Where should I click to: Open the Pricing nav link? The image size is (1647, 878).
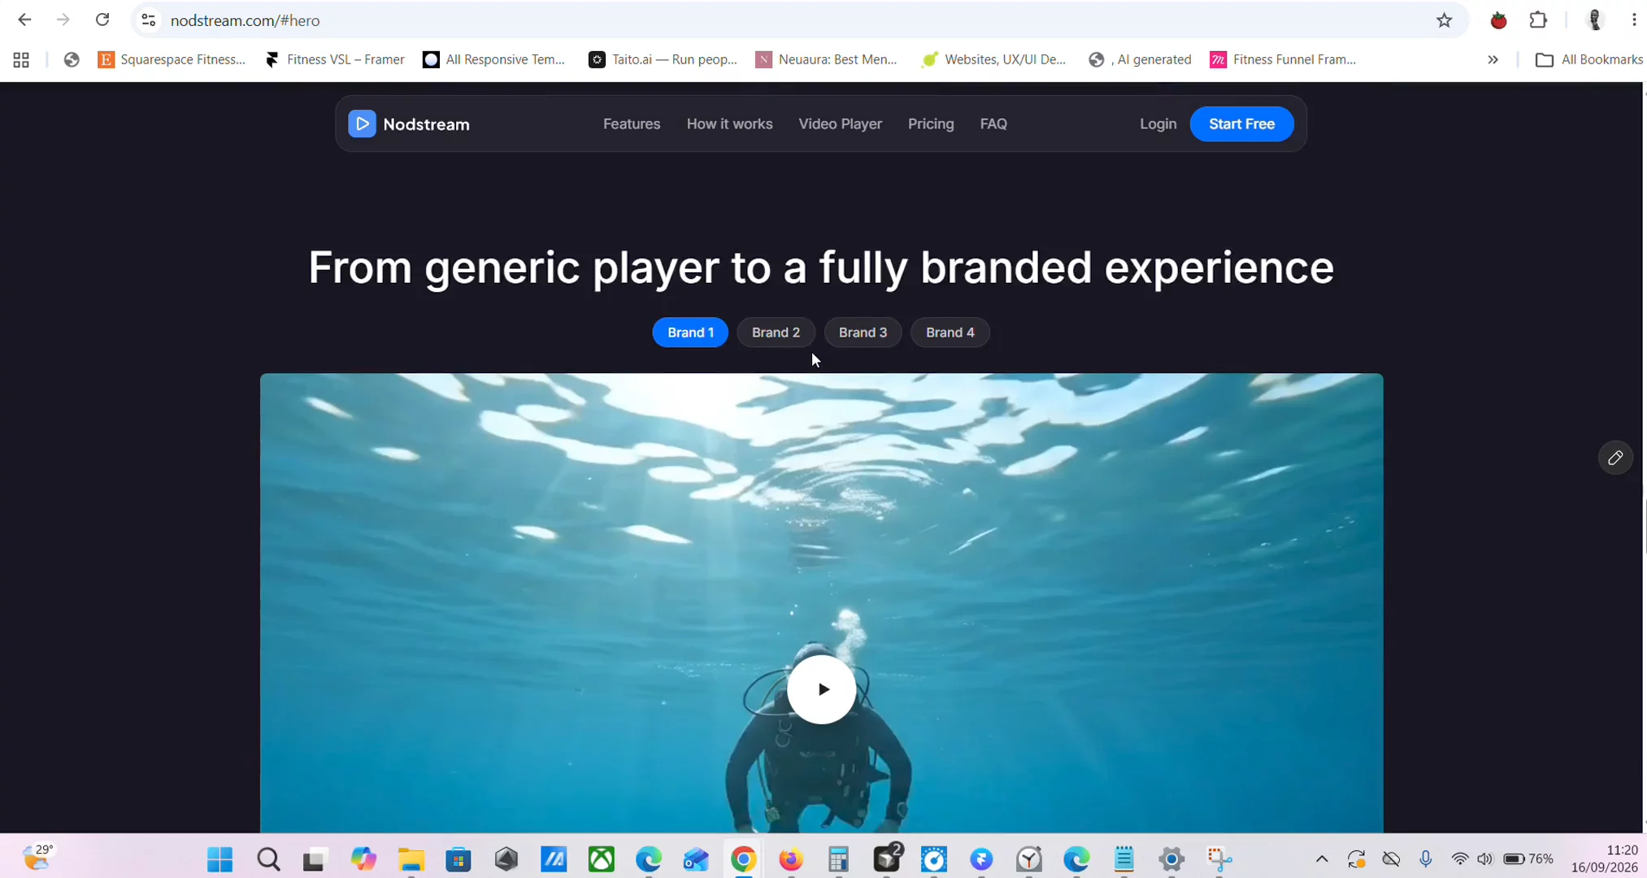point(931,124)
